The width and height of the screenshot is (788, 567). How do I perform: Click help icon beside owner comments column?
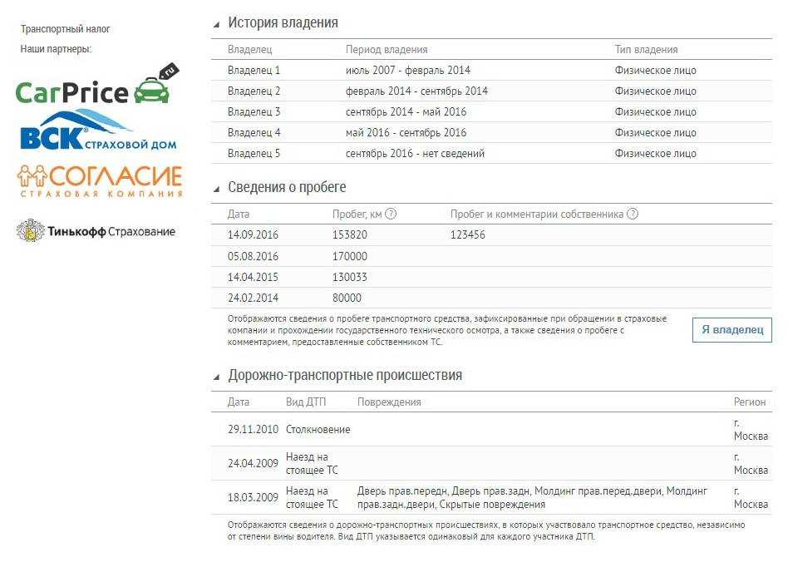633,214
